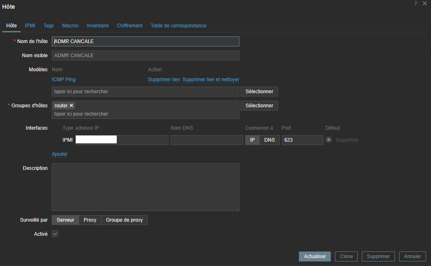Remove the router host group tag
Image resolution: width=431 pixels, height=266 pixels.
pos(71,106)
